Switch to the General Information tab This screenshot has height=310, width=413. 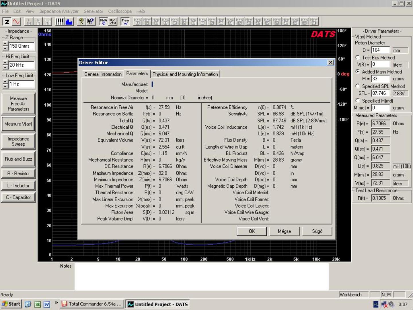coord(103,74)
